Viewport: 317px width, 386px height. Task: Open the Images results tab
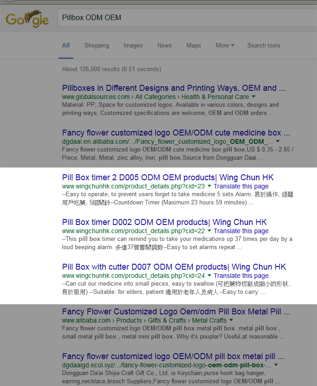(133, 46)
